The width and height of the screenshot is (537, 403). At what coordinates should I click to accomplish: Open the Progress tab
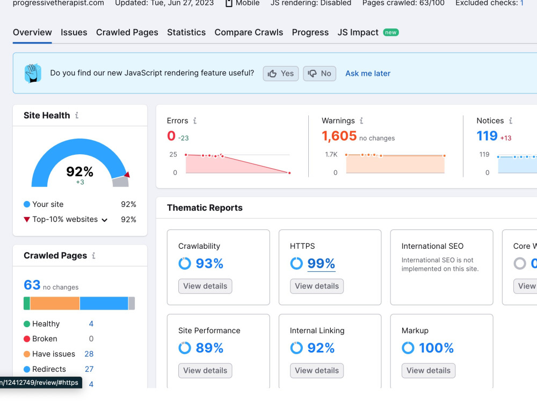tap(310, 33)
